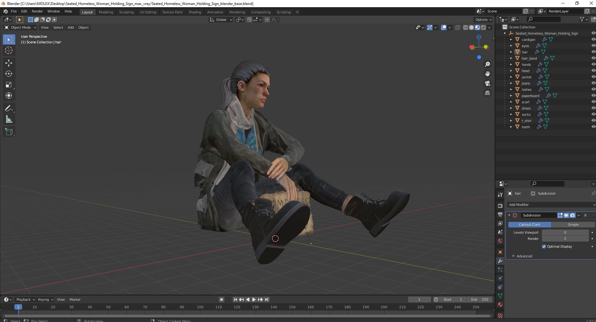Open the World properties tab
This screenshot has height=322, width=596.
click(x=500, y=241)
